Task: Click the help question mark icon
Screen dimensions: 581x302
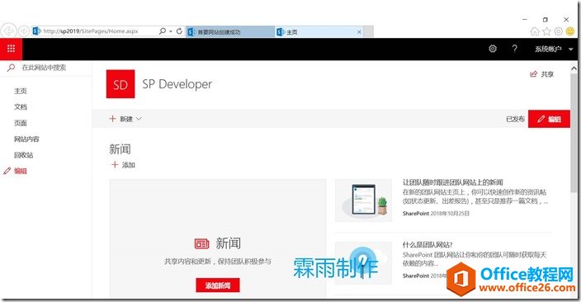Action: (514, 49)
